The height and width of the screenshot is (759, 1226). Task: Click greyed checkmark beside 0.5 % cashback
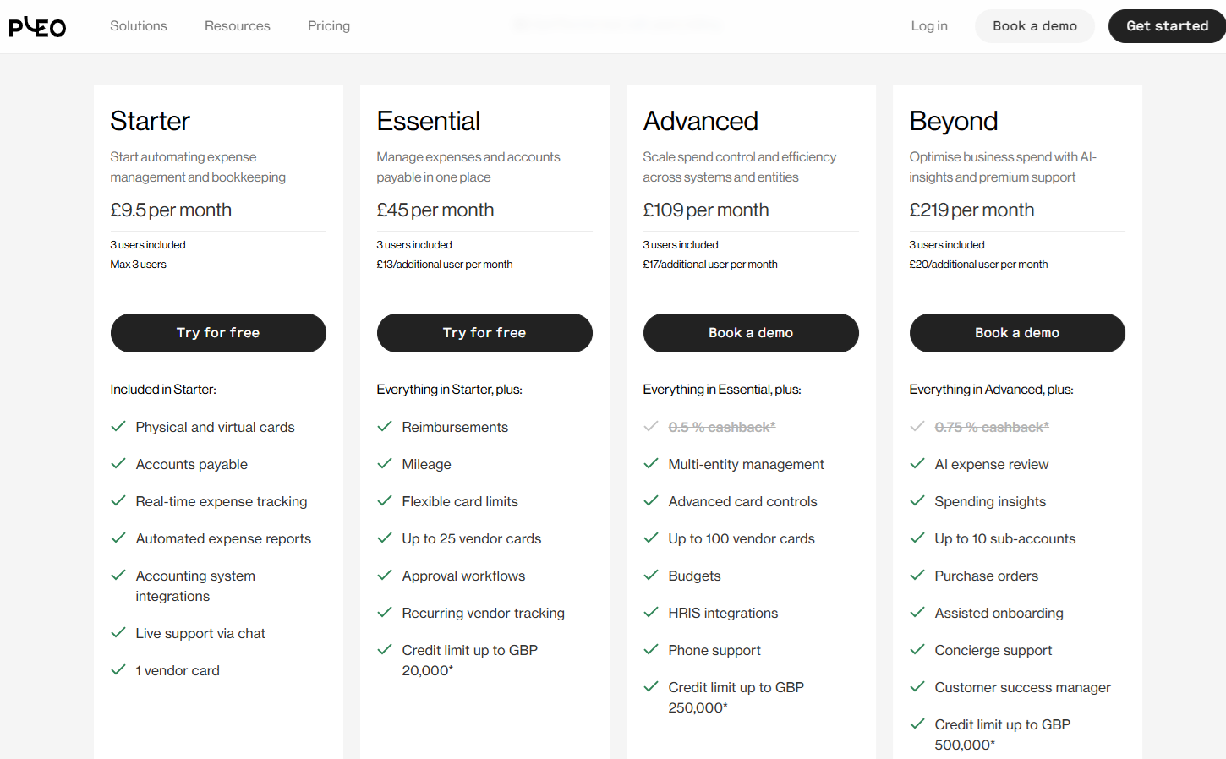pyautogui.click(x=651, y=427)
